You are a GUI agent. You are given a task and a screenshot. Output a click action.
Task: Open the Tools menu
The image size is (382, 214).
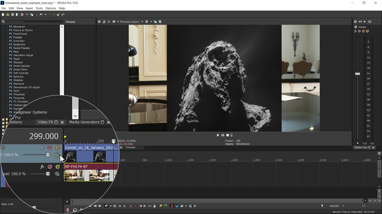tap(39, 8)
